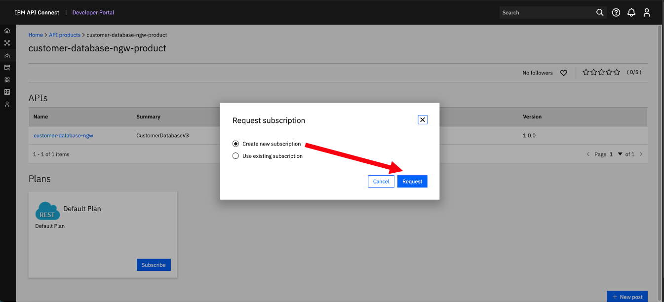Image resolution: width=664 pixels, height=303 pixels.
Task: Open the user profile icon in header
Action: (x=647, y=12)
